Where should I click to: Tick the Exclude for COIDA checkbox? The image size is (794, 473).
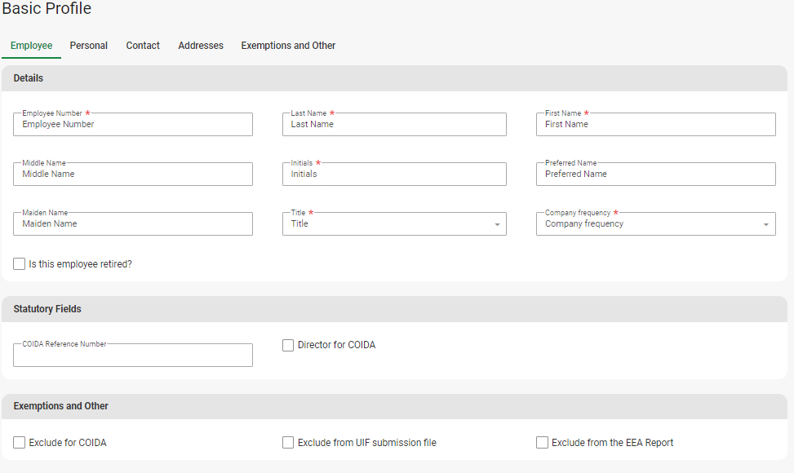(20, 443)
